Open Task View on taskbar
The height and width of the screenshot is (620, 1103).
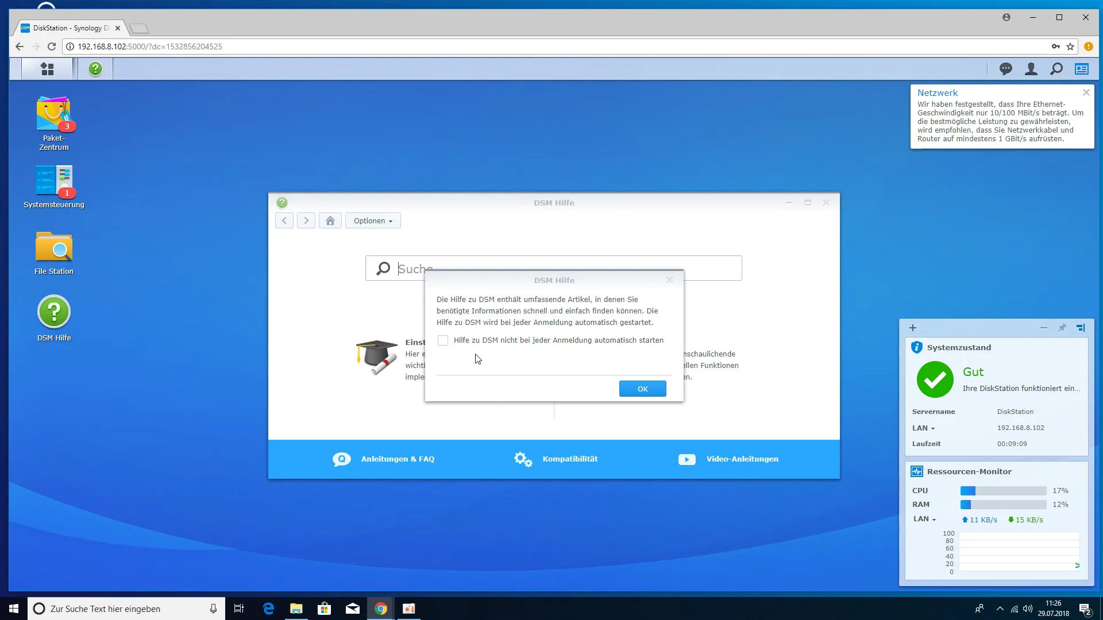pos(239,609)
